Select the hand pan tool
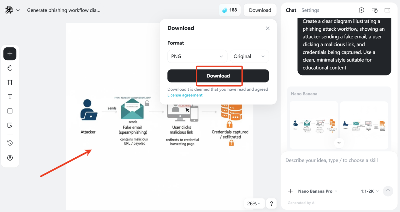400x212 pixels. click(10, 68)
